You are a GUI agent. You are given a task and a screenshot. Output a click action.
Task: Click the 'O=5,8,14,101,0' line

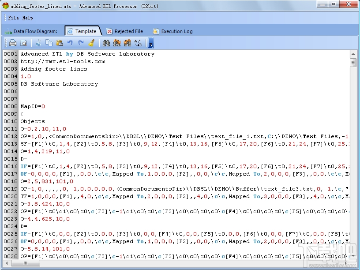[45, 249]
